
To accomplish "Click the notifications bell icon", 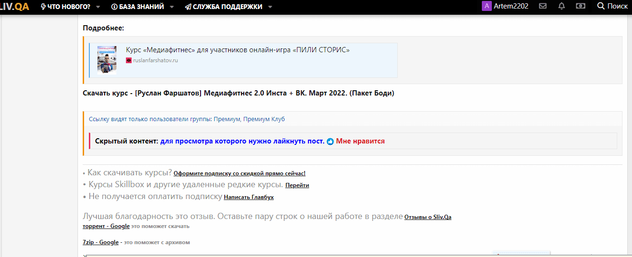I will point(562,6).
